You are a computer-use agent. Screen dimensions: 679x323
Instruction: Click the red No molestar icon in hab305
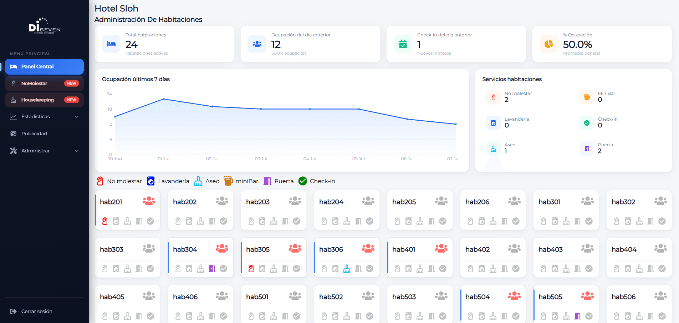[x=251, y=269]
